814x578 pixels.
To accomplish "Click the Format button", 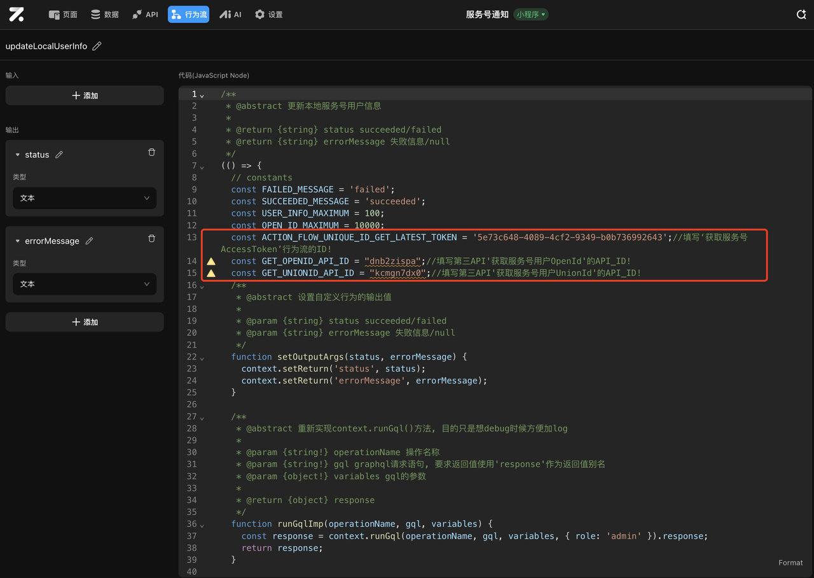I will tap(790, 563).
